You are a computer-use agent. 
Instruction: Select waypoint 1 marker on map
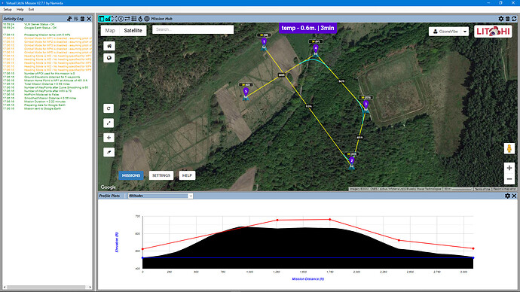(x=264, y=42)
